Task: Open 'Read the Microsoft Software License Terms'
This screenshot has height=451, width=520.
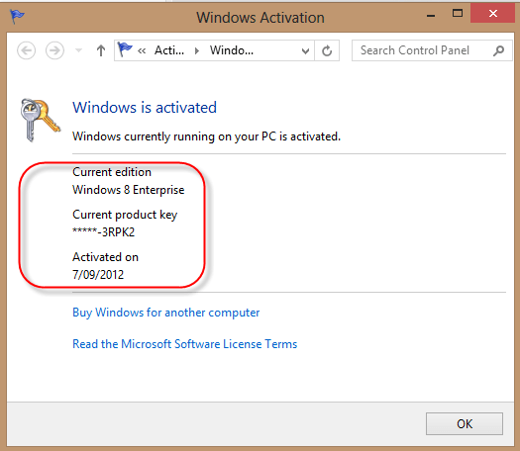Action: tap(184, 344)
